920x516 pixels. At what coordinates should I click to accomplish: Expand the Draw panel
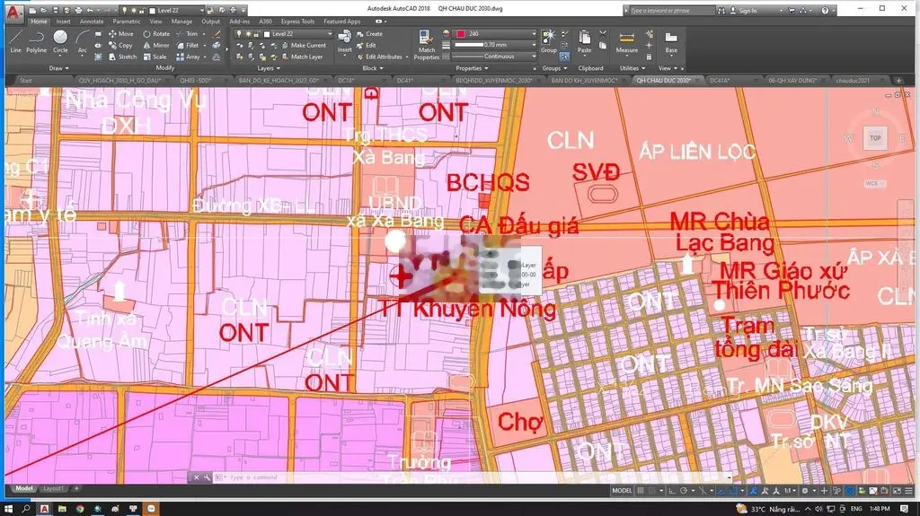click(58, 68)
